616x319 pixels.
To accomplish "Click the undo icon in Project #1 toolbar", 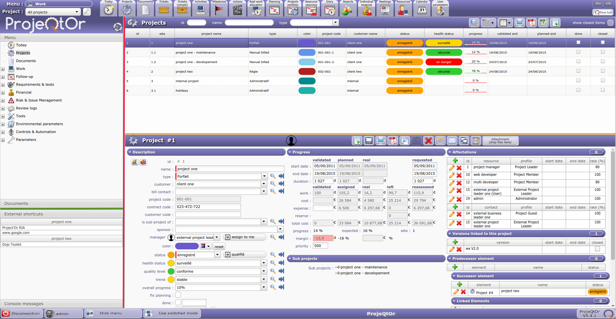I will point(417,141).
